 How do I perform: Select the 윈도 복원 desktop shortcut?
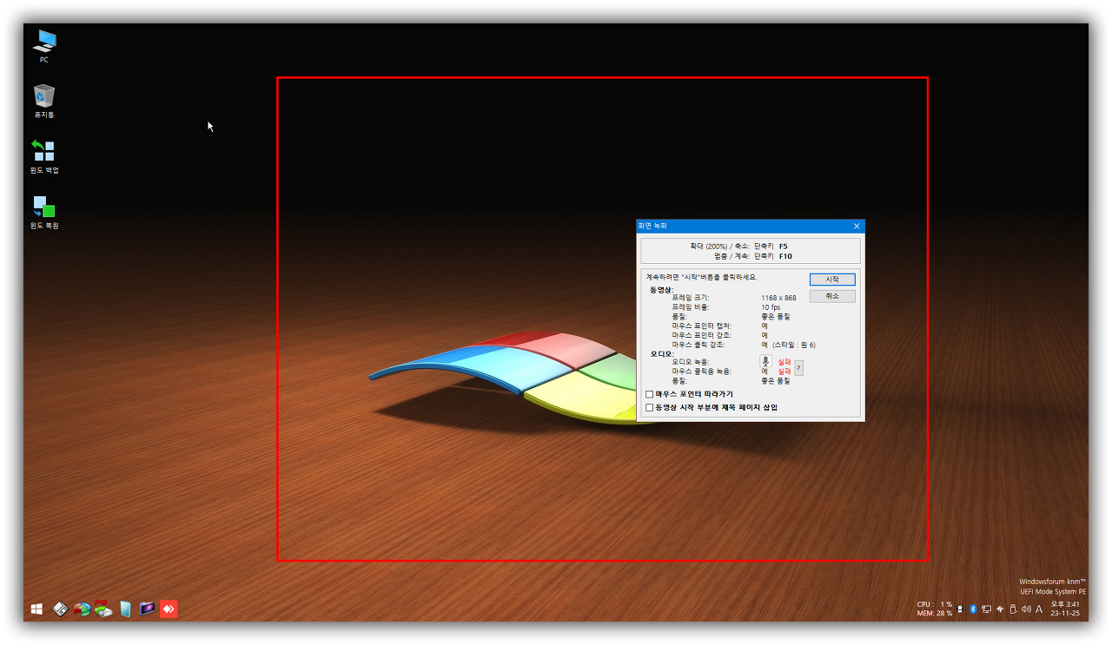(x=44, y=211)
